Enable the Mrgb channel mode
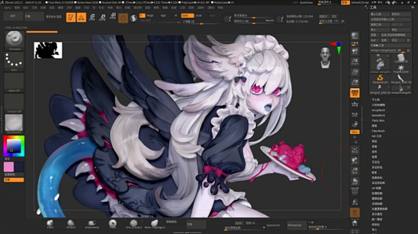418x234 pixels. 150,15
